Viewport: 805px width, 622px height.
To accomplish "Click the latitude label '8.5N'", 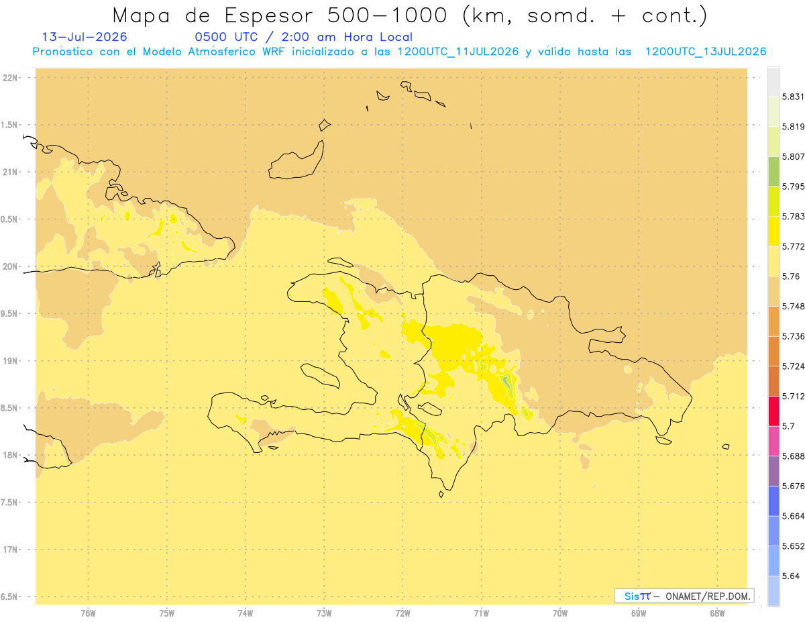I will [x=10, y=408].
